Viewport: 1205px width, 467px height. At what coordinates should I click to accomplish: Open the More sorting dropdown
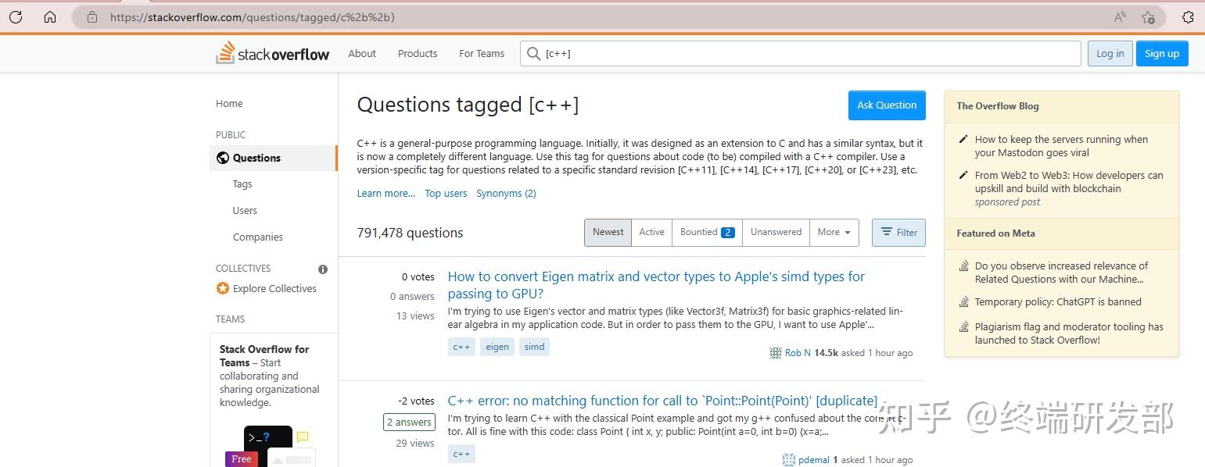(834, 232)
